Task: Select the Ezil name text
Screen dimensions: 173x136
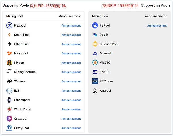Action: click(x=16, y=90)
